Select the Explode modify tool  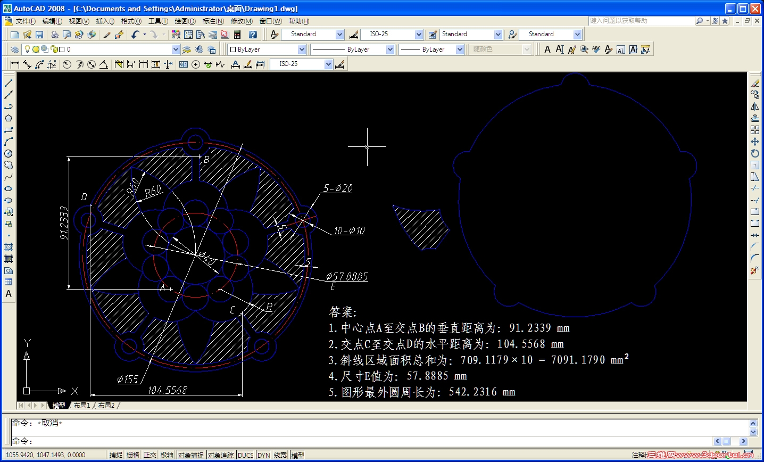coord(755,270)
